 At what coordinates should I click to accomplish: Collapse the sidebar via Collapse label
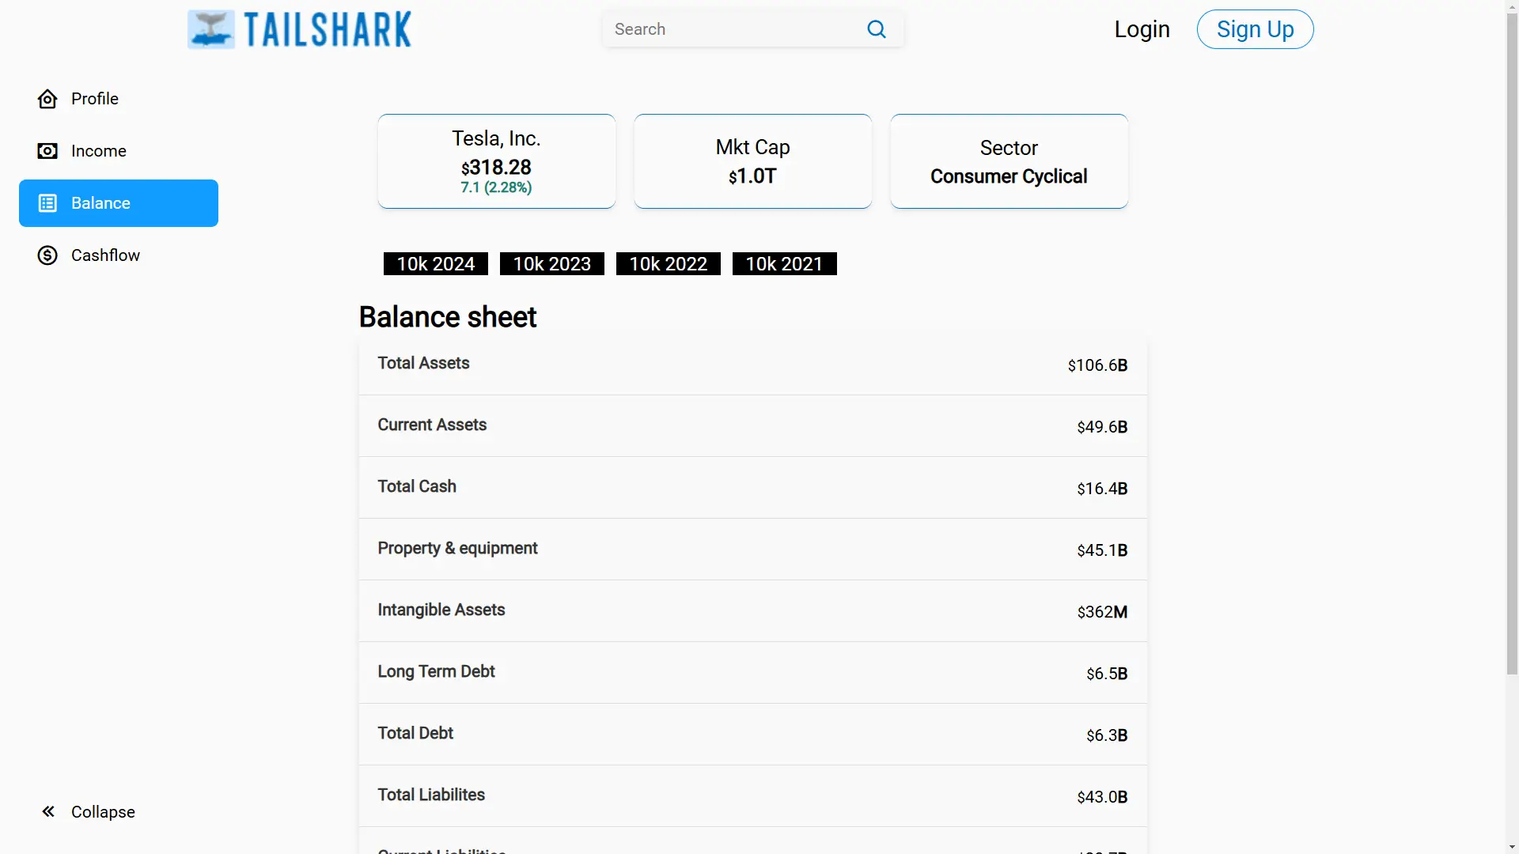[x=103, y=812]
